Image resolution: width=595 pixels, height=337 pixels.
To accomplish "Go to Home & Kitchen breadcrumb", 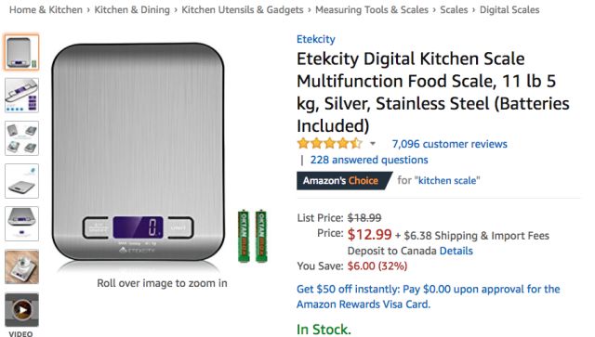I will coord(46,10).
